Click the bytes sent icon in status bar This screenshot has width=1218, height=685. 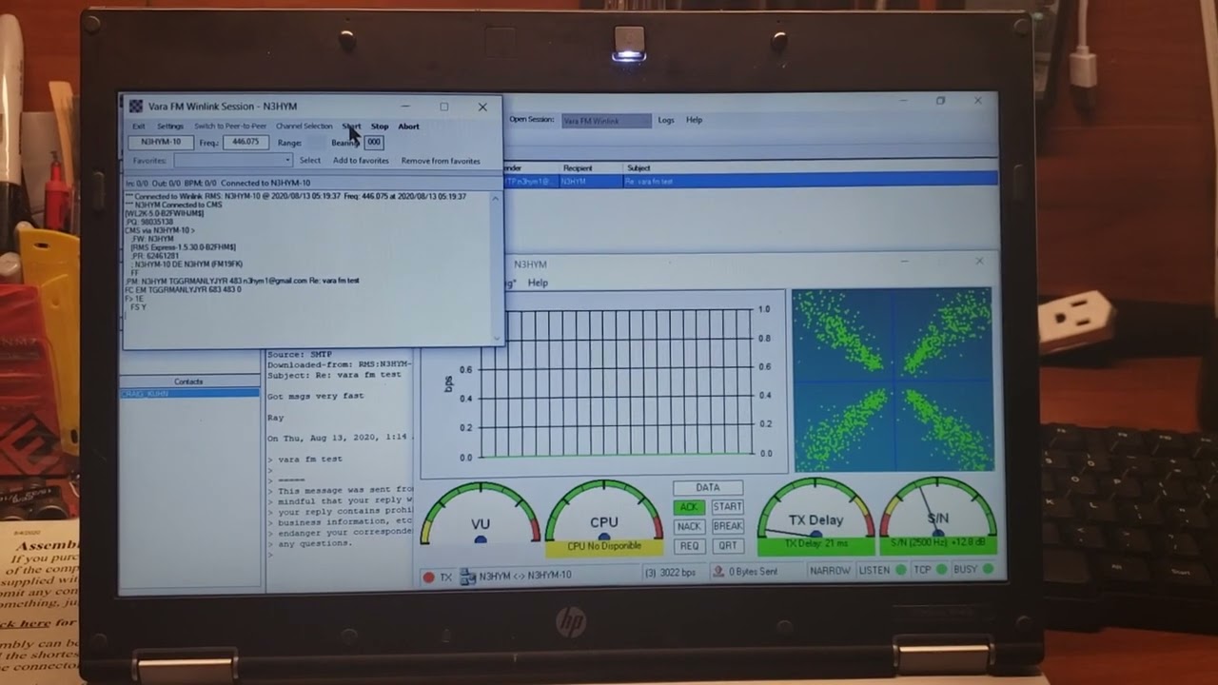point(720,572)
